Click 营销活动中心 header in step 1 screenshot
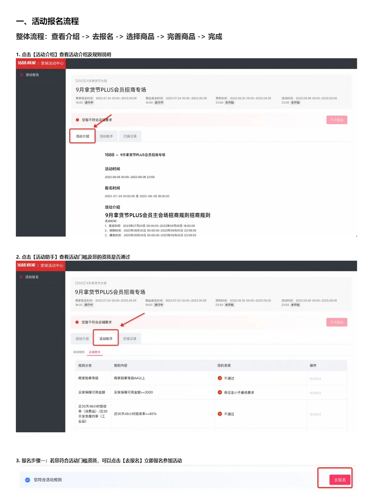 pos(52,63)
